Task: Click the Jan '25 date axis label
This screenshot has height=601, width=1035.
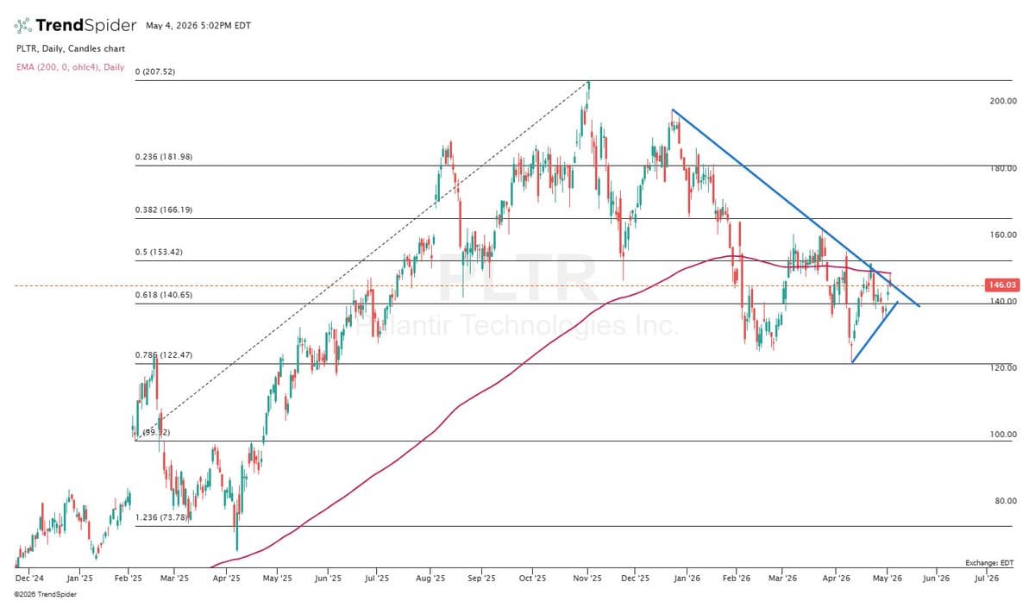Action: (x=79, y=579)
